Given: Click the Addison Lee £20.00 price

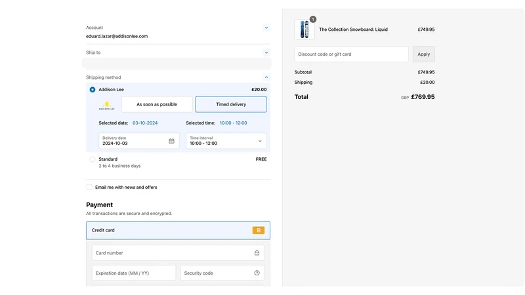Looking at the screenshot, I should tap(259, 90).
